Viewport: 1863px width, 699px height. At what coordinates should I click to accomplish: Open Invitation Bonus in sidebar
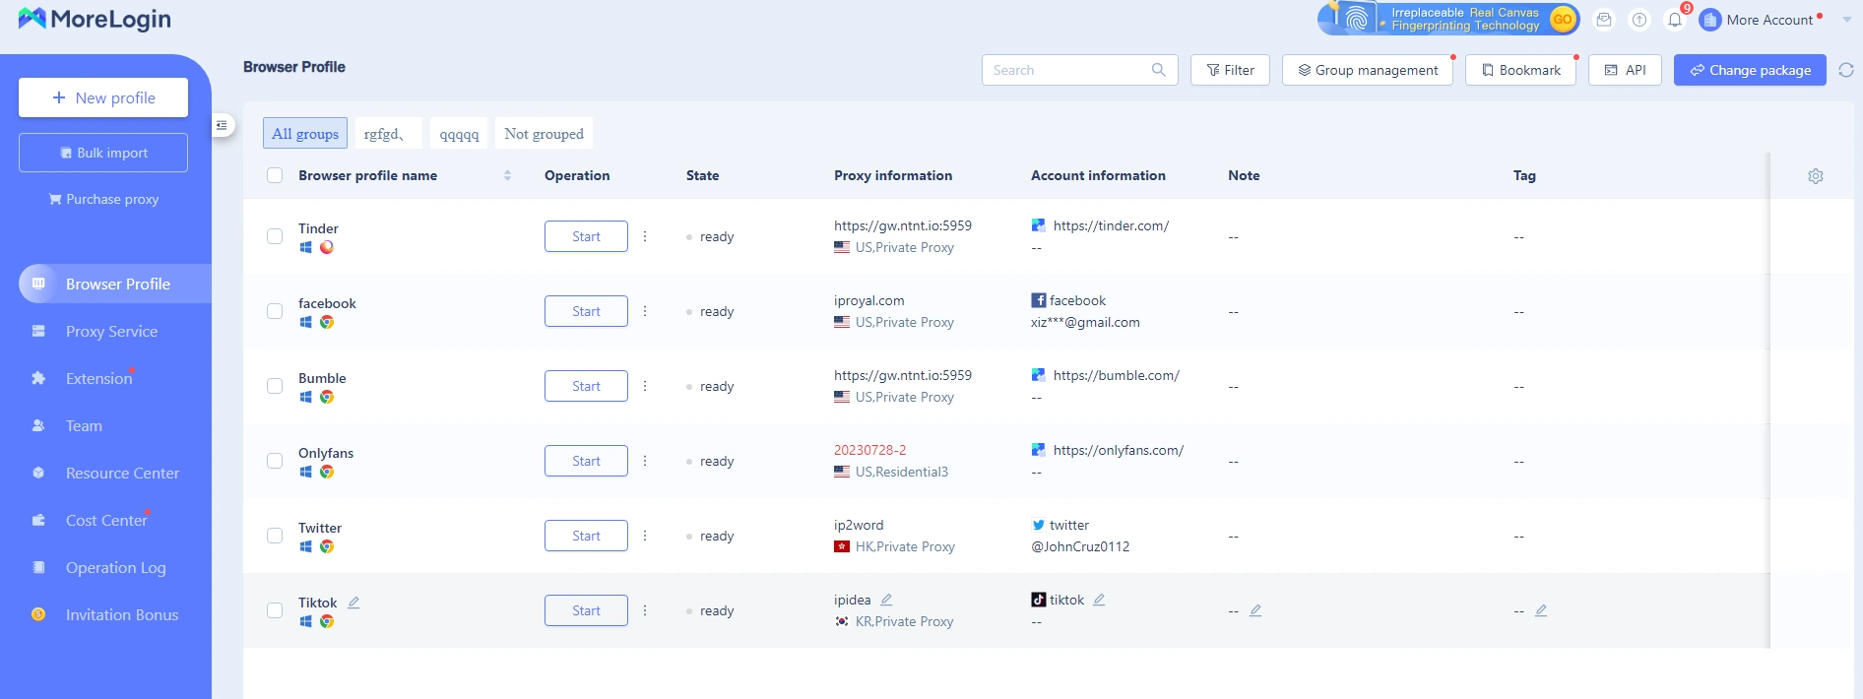[x=122, y=614]
